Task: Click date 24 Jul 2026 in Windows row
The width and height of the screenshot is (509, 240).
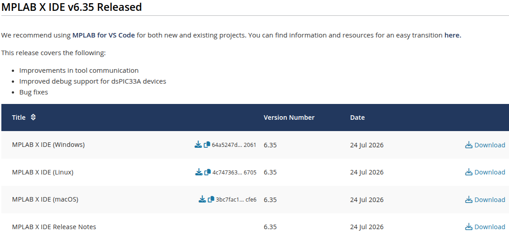Action: tap(367, 145)
